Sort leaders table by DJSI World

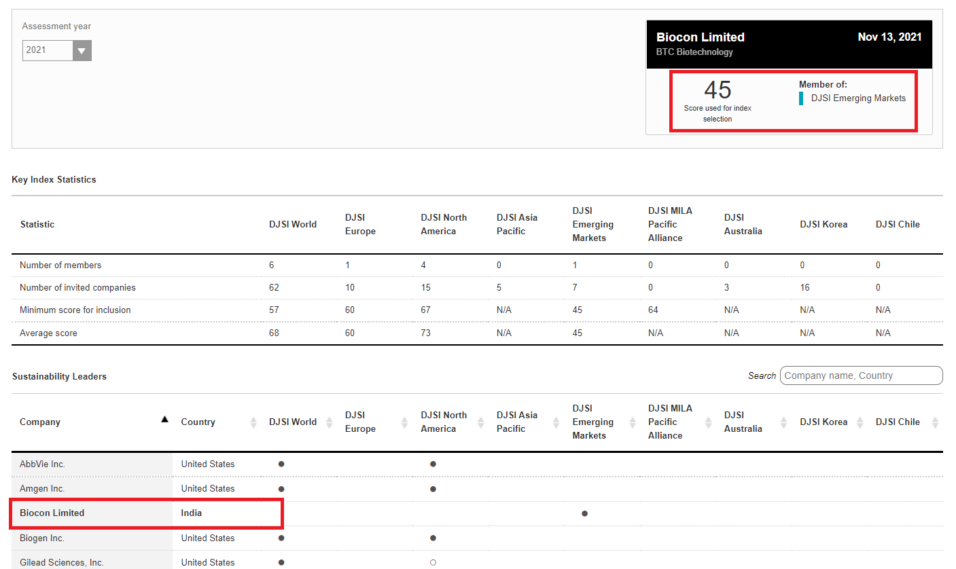(330, 422)
